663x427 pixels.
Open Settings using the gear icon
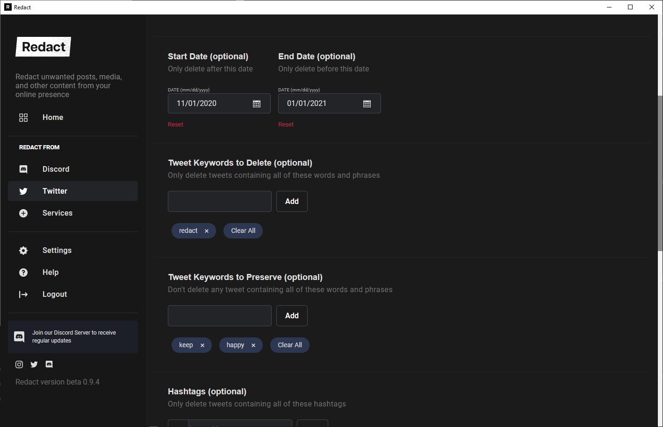point(23,250)
